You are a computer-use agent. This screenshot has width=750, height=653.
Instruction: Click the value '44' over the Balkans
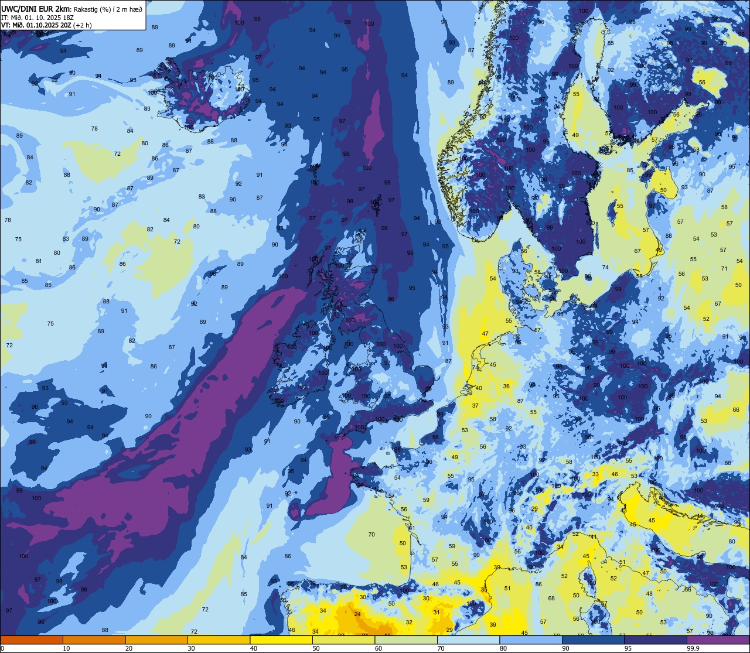700,515
